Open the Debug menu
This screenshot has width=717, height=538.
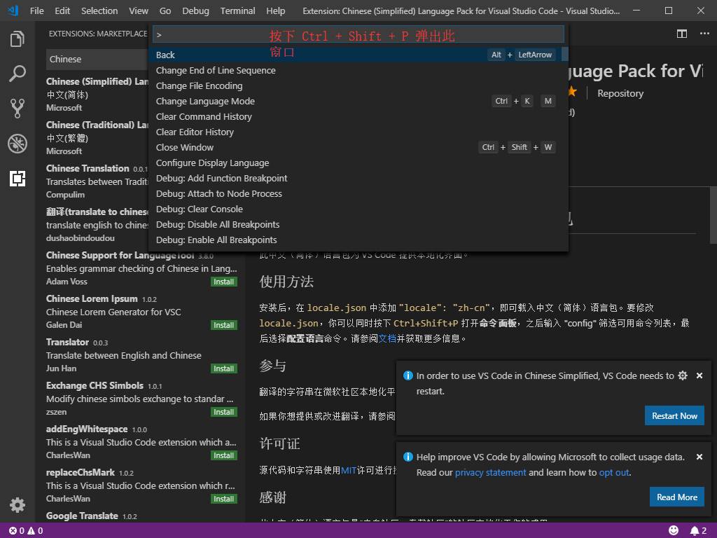(x=195, y=11)
